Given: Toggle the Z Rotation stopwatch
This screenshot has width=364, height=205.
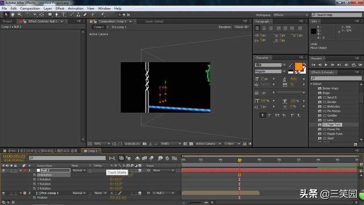Looking at the screenshot, I should click(x=34, y=188).
